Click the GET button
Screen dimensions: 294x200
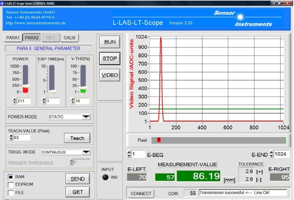click(x=77, y=192)
